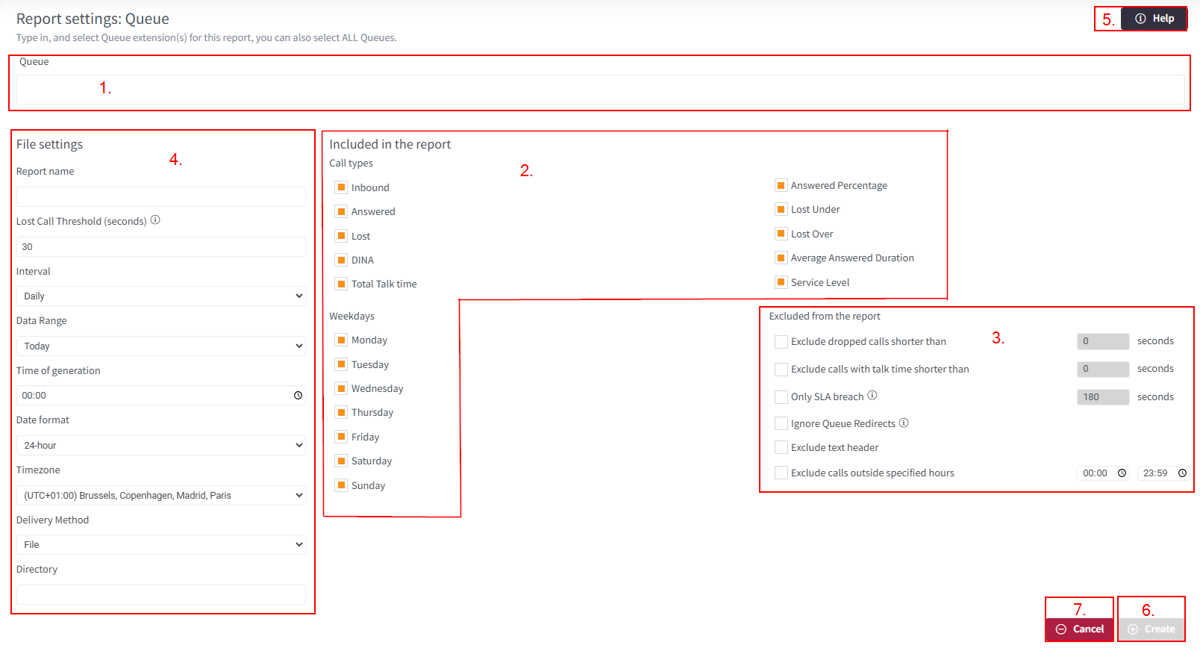
Task: Enable Exclude text header option
Action: pos(781,447)
